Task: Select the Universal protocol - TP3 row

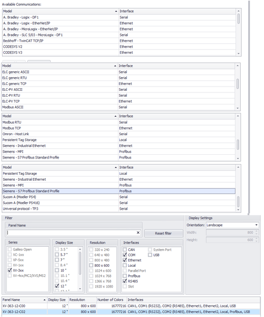Action: (x=119, y=209)
